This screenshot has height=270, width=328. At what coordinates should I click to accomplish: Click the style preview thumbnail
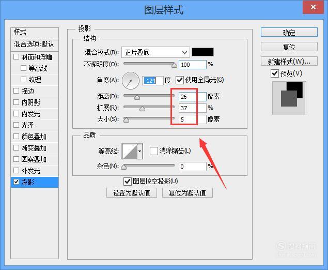[x=289, y=98]
